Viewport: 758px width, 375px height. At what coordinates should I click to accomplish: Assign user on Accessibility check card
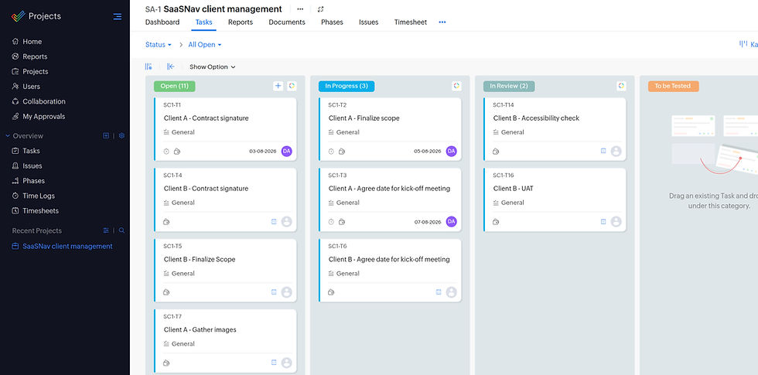[x=616, y=152]
